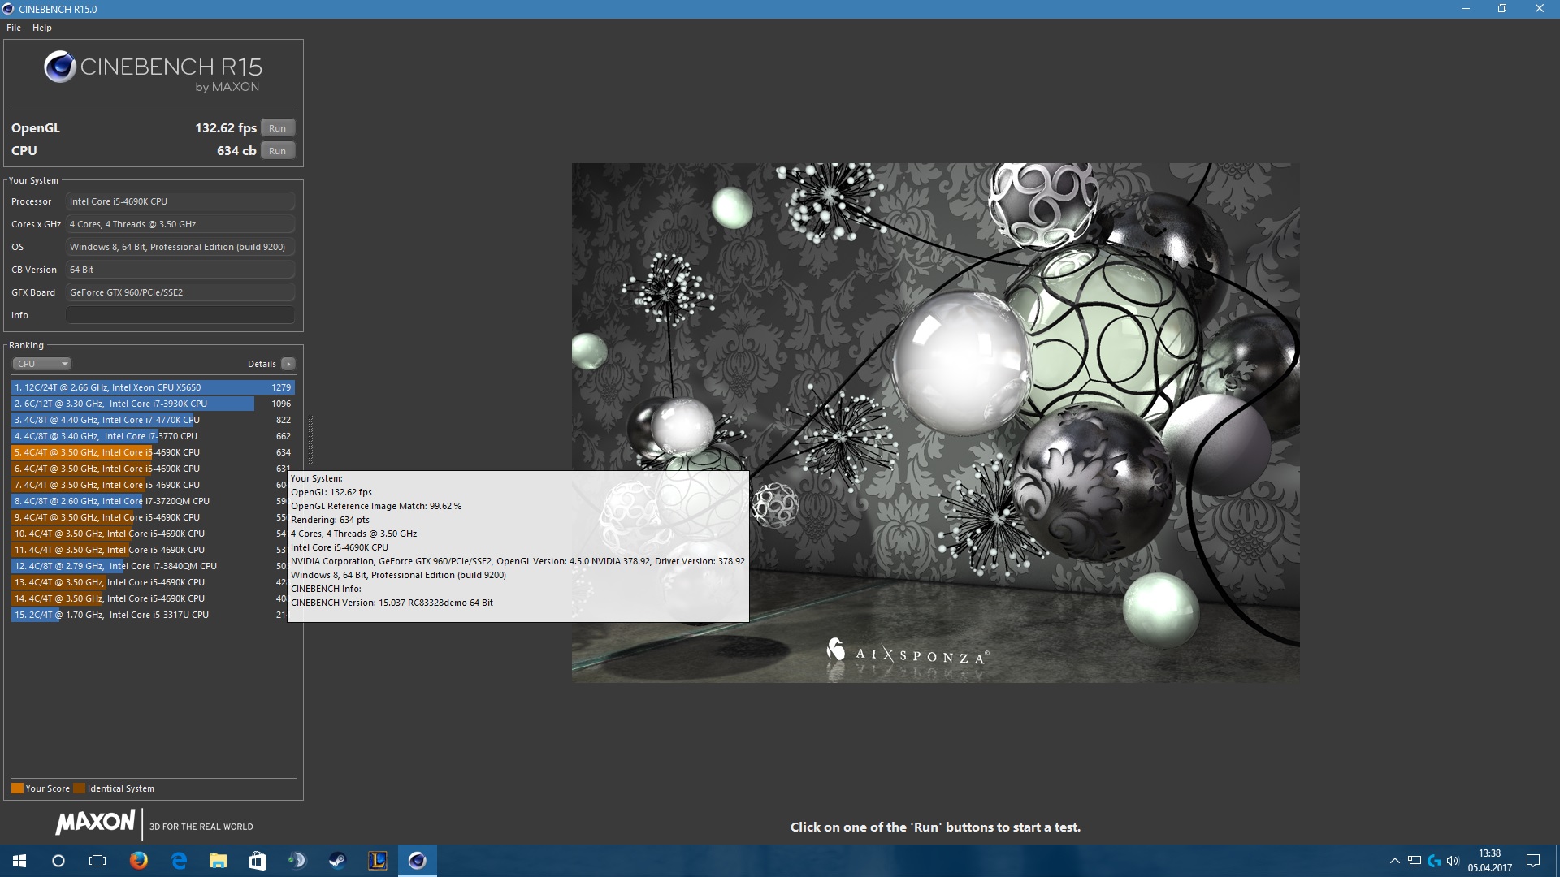Open the Help menu

click(42, 28)
